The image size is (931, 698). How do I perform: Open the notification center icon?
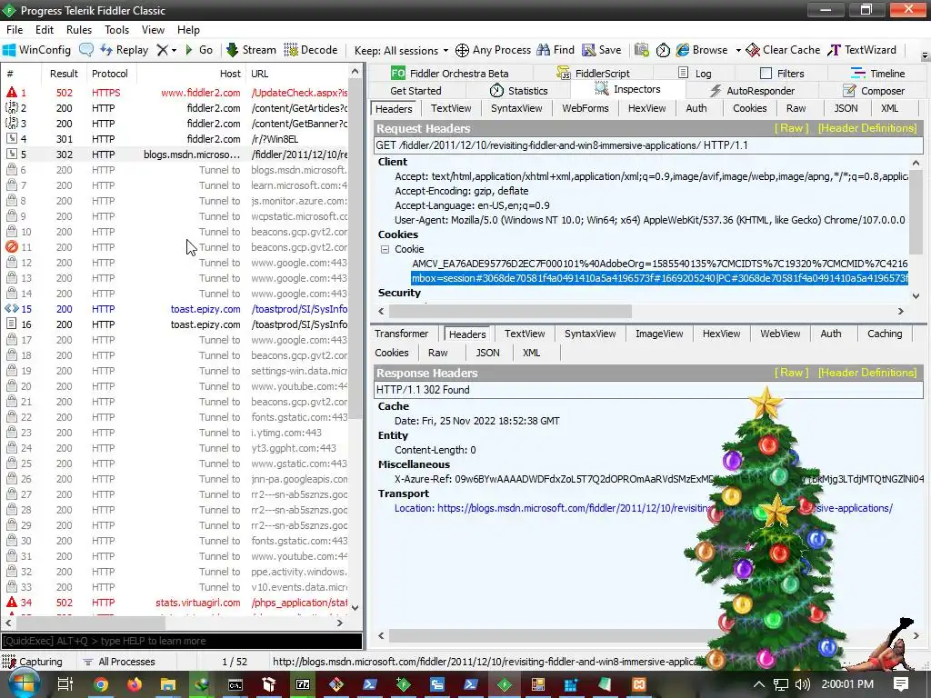click(x=901, y=684)
